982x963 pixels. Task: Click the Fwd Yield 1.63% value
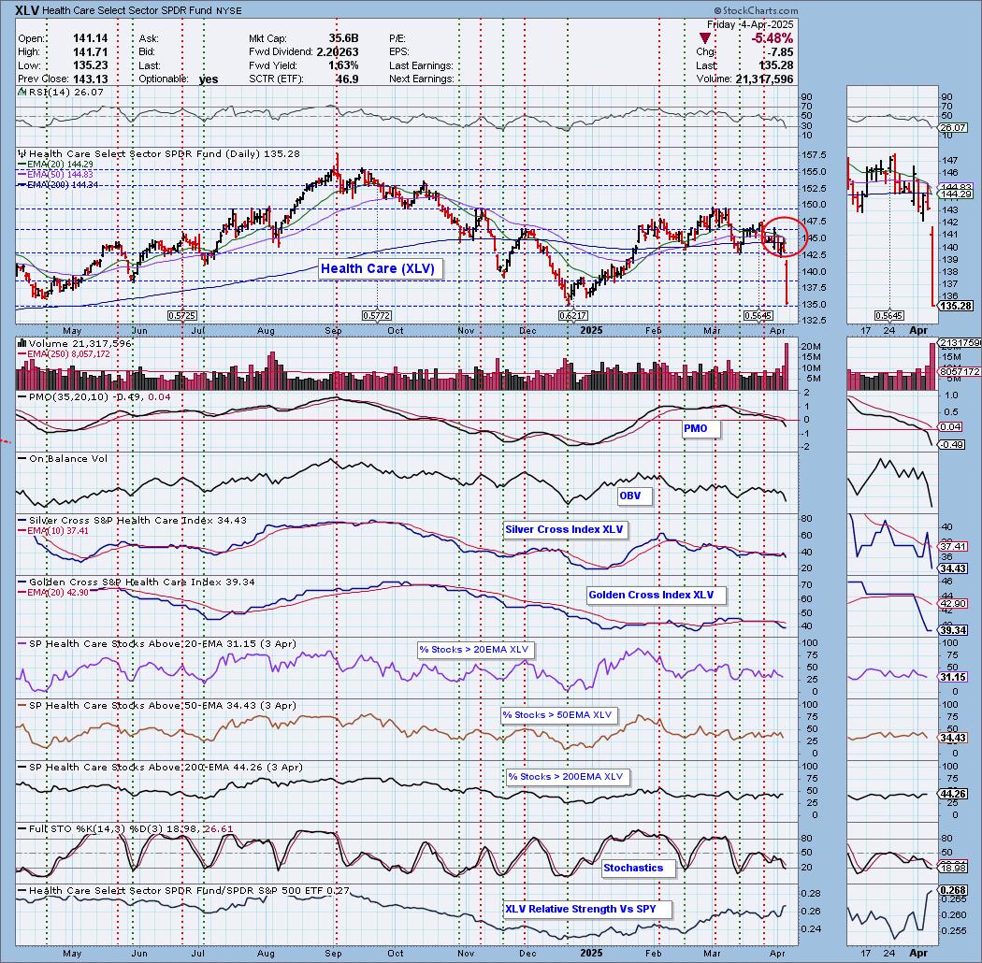[343, 65]
